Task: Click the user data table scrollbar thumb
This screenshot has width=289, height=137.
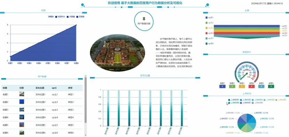Action: (x=86, y=100)
